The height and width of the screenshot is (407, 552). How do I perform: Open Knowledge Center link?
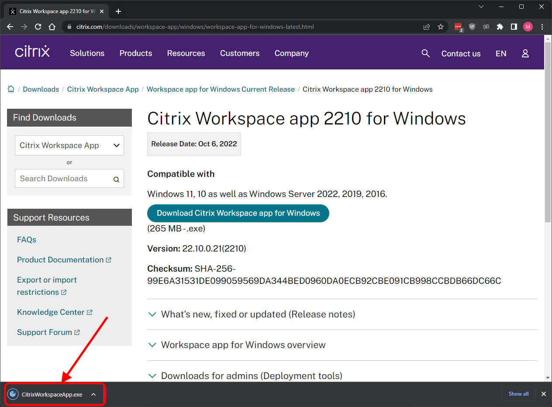55,312
